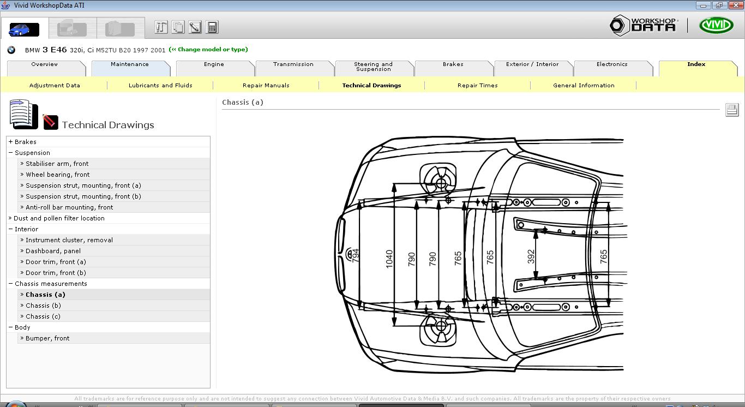Image resolution: width=745 pixels, height=407 pixels.
Task: Collapse the Suspension tree section
Action: tap(11, 153)
